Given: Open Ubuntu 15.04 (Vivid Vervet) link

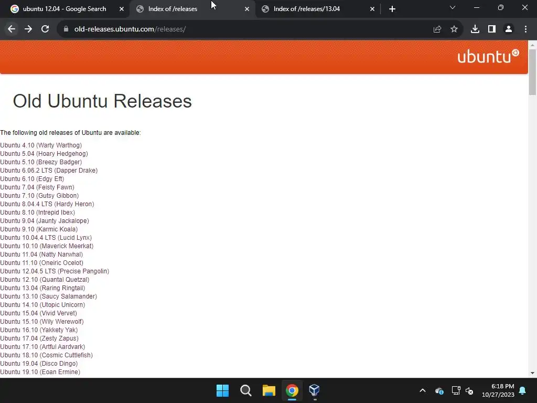Looking at the screenshot, I should tap(39, 313).
